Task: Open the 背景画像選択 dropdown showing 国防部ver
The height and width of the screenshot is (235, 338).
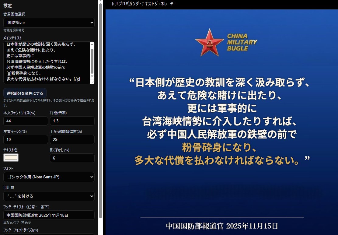Action: [x=49, y=23]
